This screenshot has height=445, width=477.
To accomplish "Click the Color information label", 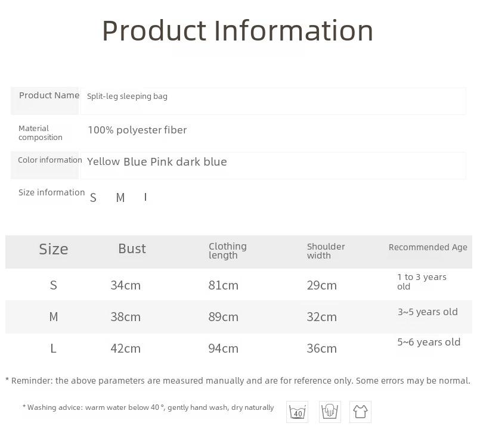I will [x=50, y=160].
